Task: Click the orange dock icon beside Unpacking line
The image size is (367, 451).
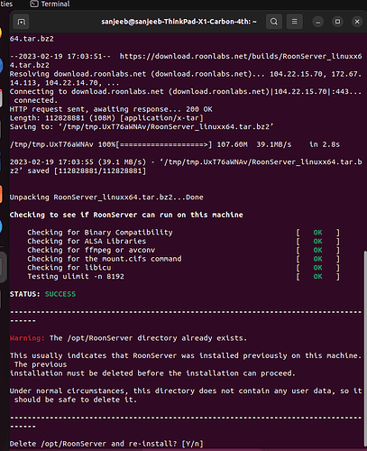Action: [x=1, y=194]
